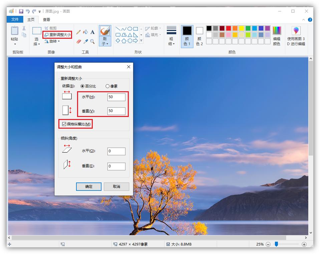Switch to the View (查看) tab
This screenshot has width=320, height=254.
click(46, 20)
